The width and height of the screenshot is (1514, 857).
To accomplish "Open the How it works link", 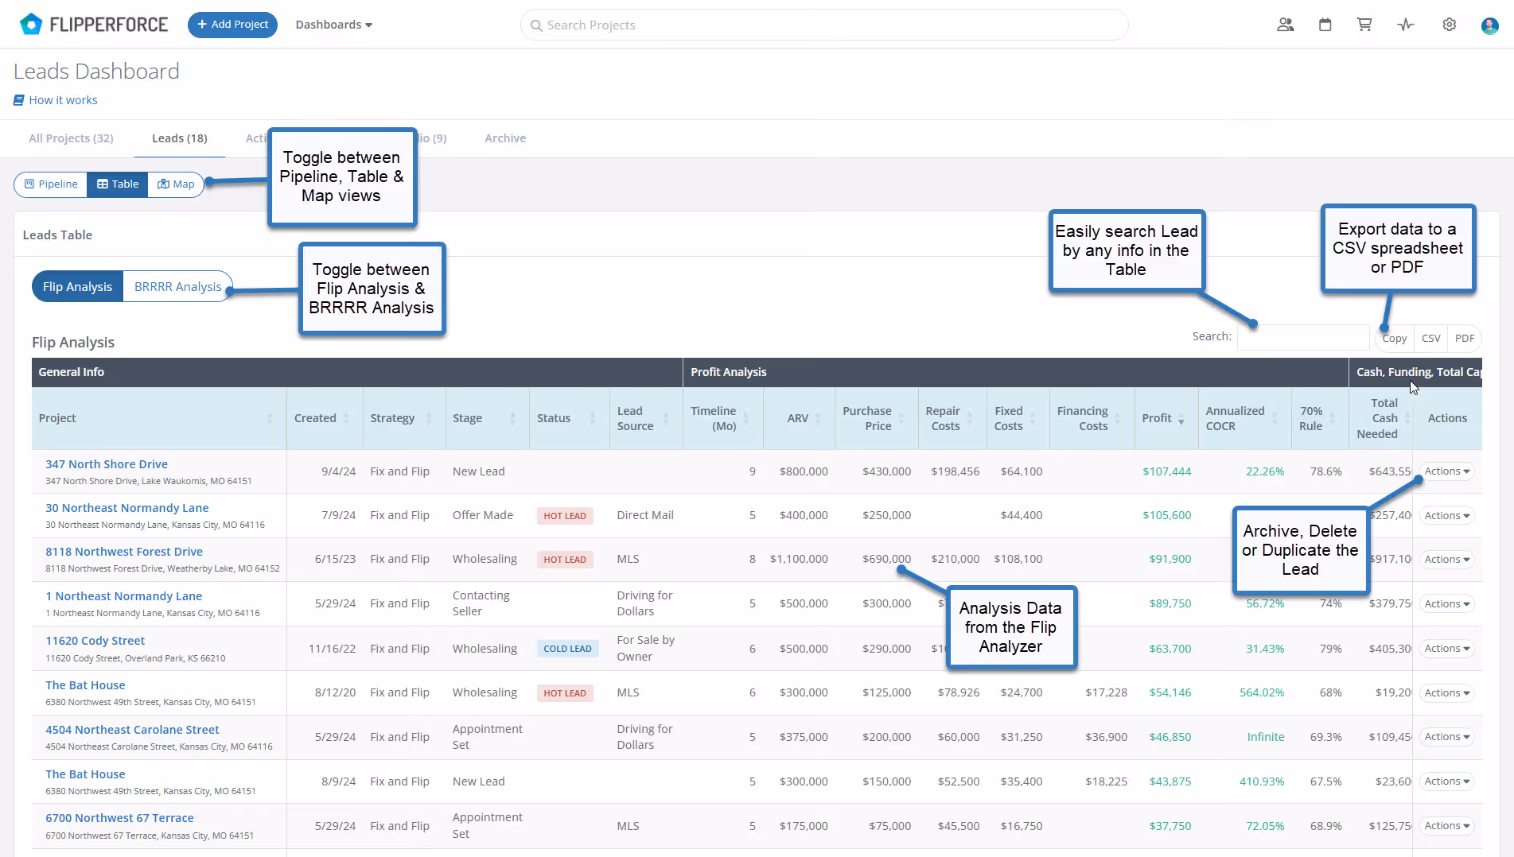I will (56, 100).
